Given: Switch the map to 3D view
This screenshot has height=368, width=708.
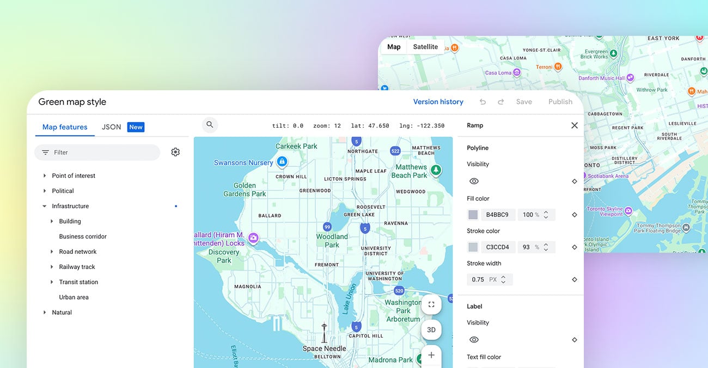Looking at the screenshot, I should [x=431, y=329].
